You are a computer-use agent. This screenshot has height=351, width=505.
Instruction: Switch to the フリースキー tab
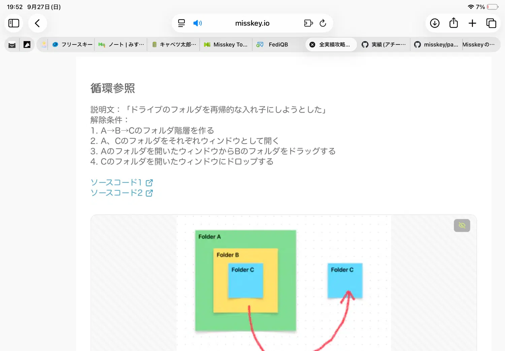pos(72,44)
